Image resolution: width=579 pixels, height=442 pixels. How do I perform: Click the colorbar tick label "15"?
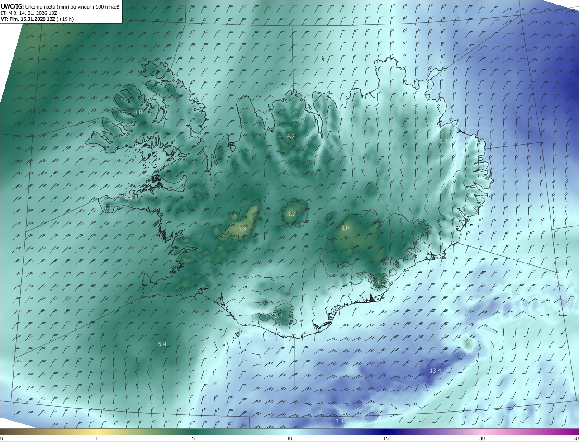(x=386, y=438)
